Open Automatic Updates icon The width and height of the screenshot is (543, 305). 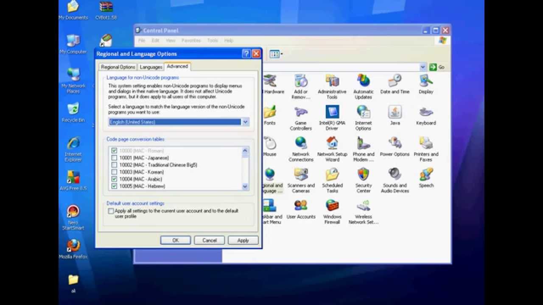pos(364,86)
